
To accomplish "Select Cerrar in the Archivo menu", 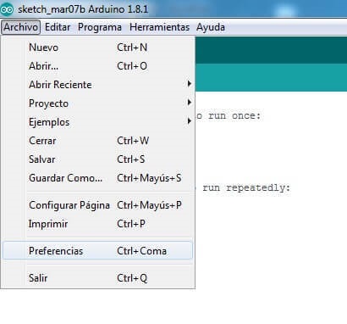I will click(x=97, y=141).
